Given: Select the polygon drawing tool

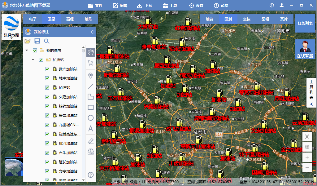Looking at the screenshot, I should [91, 97].
